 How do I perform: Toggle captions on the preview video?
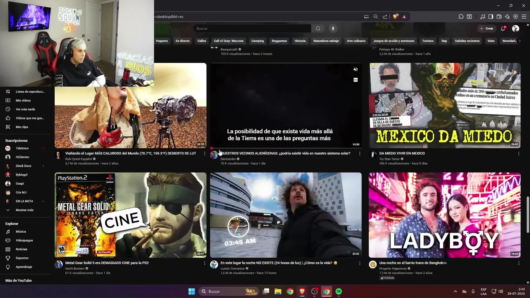pos(355,80)
